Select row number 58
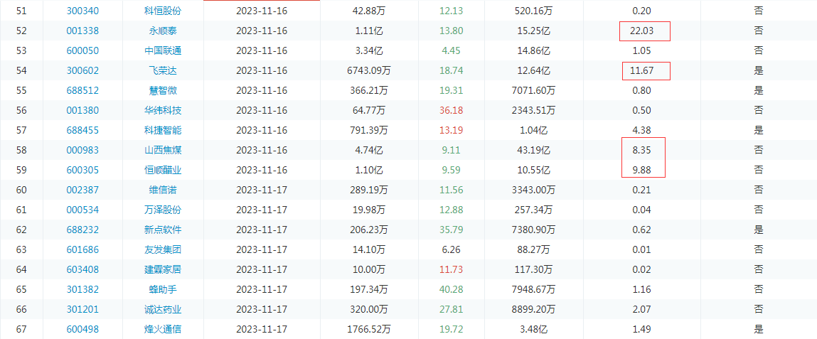817x339 pixels. (21, 150)
